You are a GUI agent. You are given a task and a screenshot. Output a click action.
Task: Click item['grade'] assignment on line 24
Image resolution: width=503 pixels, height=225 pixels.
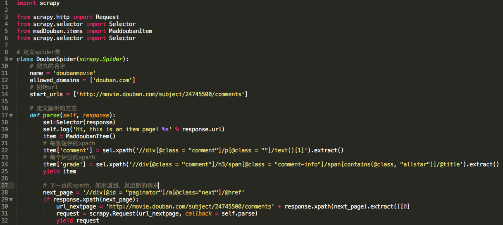coord(68,164)
